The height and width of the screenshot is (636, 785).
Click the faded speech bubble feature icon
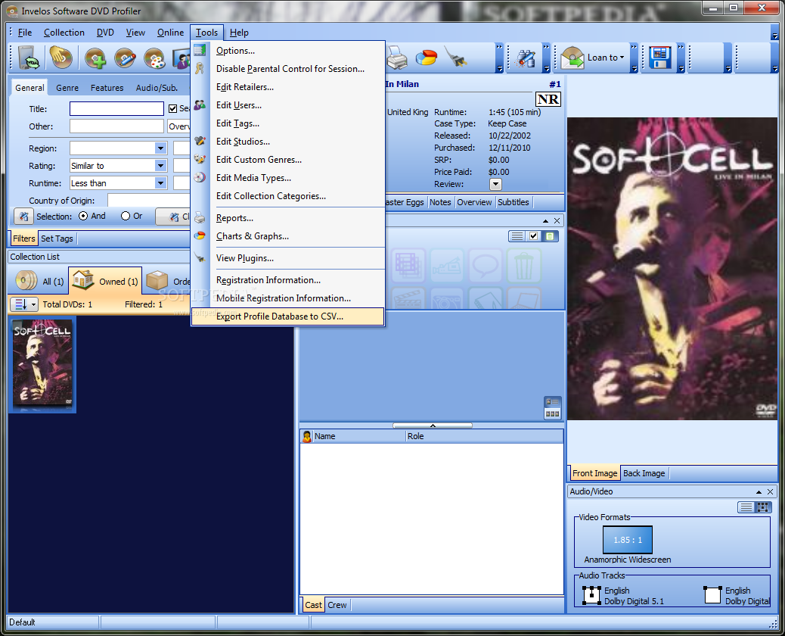coord(486,265)
